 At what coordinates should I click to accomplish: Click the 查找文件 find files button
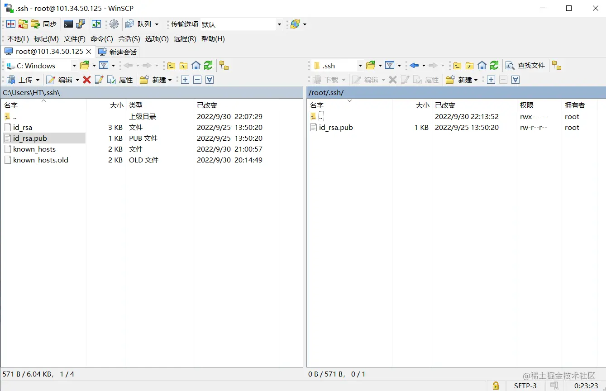point(525,66)
